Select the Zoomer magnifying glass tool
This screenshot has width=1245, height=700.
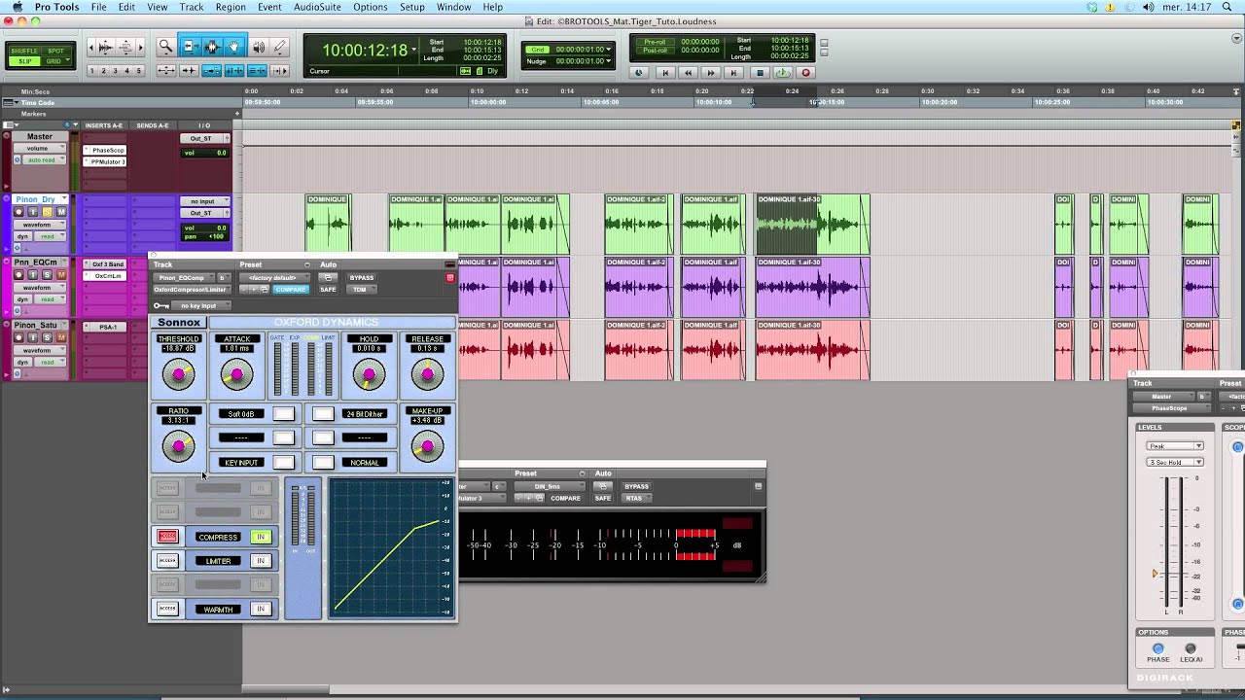[165, 47]
